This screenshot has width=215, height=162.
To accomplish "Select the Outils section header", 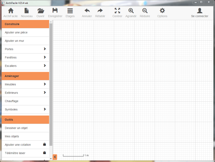I will tap(25, 120).
